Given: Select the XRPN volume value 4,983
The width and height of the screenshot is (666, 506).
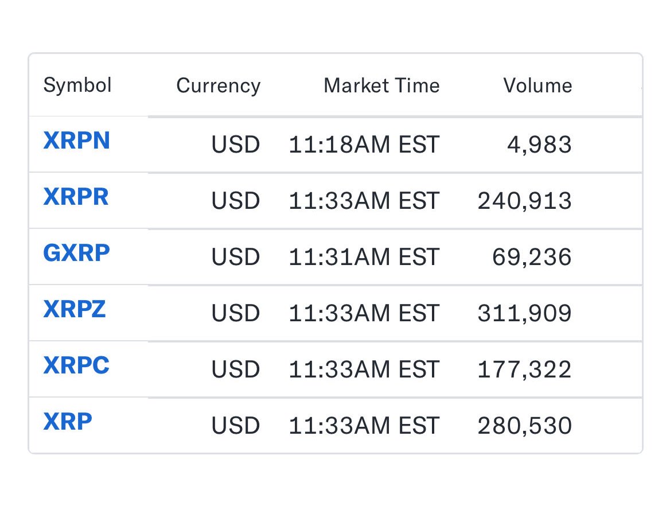Looking at the screenshot, I should 539,145.
